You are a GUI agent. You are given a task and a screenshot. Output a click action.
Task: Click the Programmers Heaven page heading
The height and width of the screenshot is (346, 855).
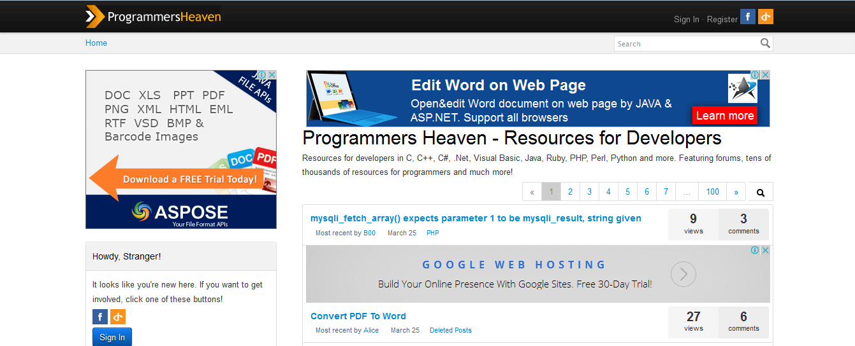[x=512, y=138]
